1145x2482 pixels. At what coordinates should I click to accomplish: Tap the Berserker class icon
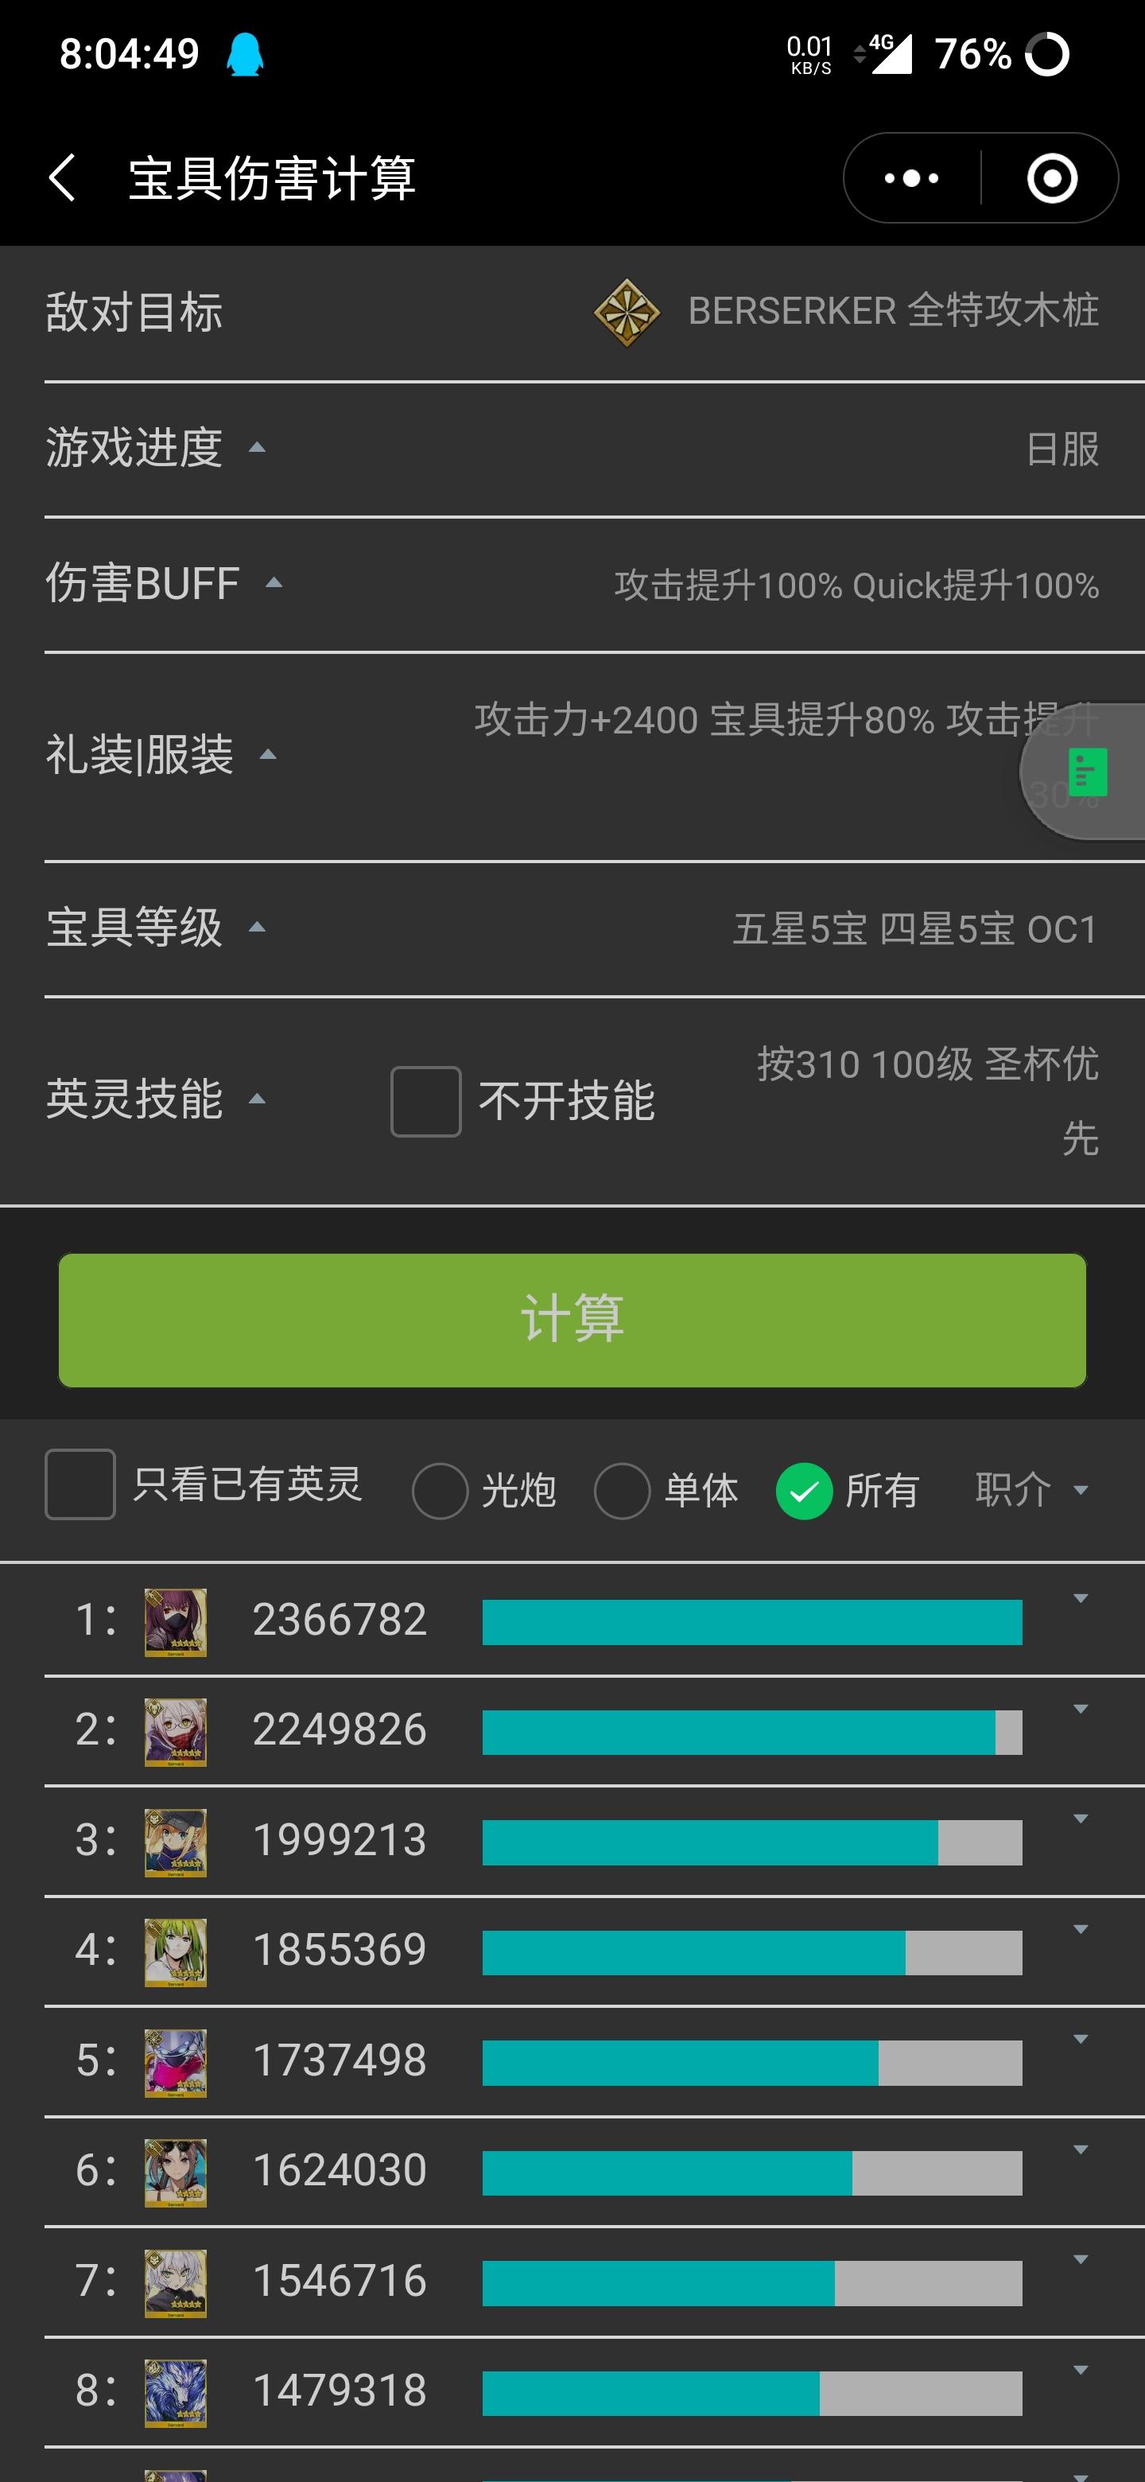(x=627, y=312)
